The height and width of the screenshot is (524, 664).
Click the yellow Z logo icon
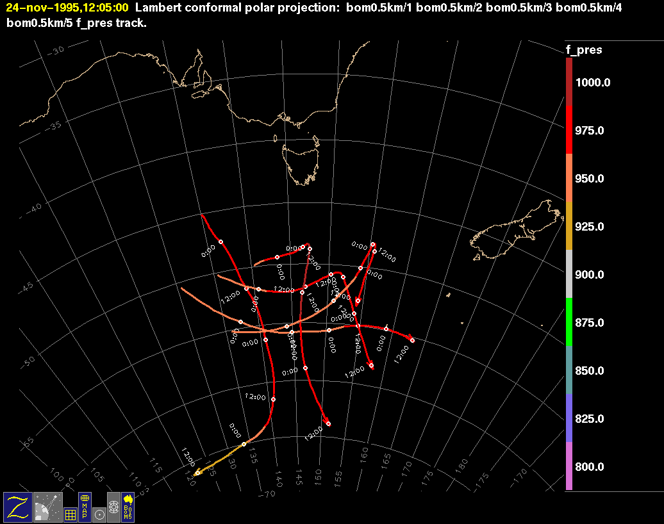coord(17,506)
